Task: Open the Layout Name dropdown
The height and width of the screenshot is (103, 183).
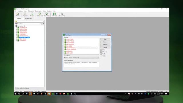Action: (x=81, y=58)
